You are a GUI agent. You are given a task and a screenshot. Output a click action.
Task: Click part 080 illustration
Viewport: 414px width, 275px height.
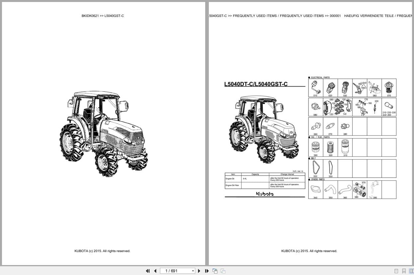(315, 107)
